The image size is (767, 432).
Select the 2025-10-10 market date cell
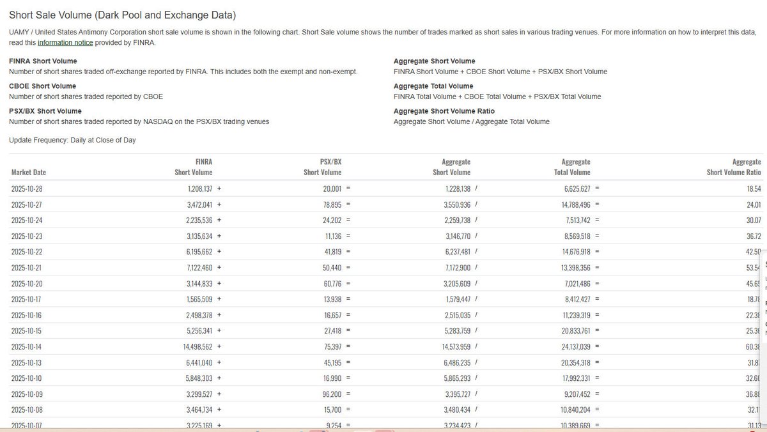(27, 378)
